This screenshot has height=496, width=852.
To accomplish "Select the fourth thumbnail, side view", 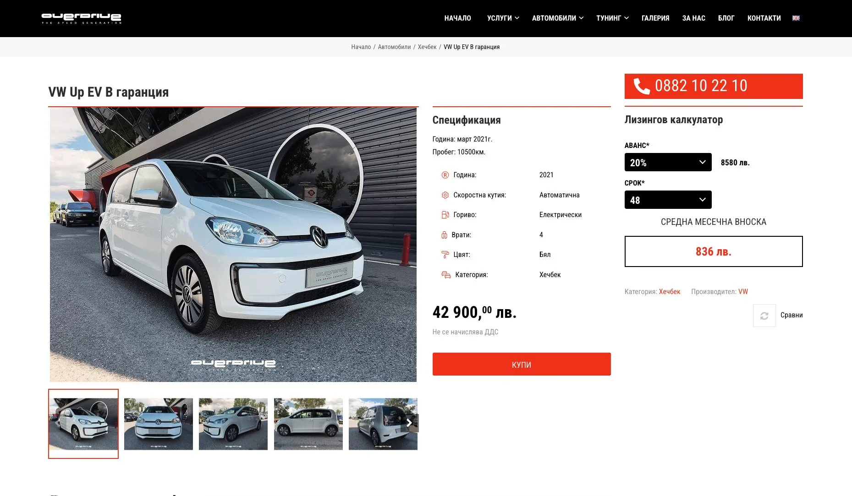I will 308,424.
